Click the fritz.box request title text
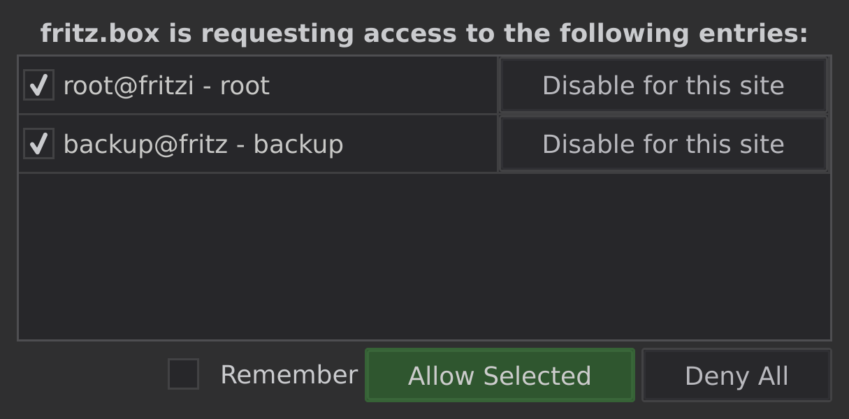 coord(424,31)
